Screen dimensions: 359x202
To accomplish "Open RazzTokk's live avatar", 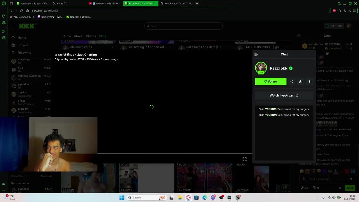I will point(261,68).
